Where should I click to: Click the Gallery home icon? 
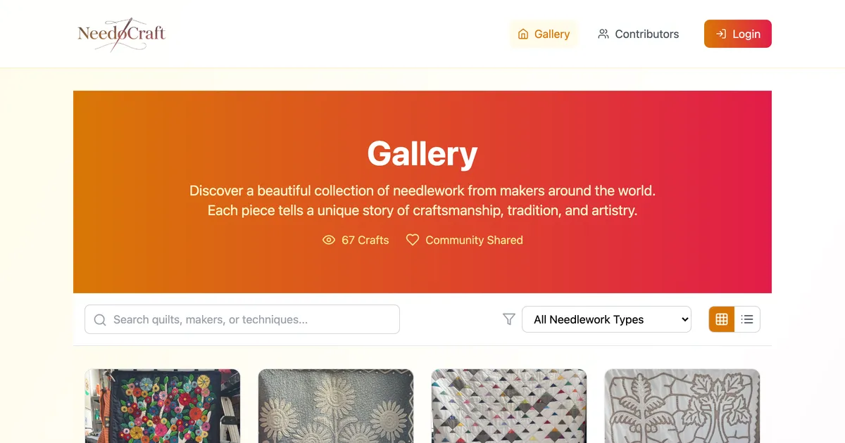[x=523, y=34]
